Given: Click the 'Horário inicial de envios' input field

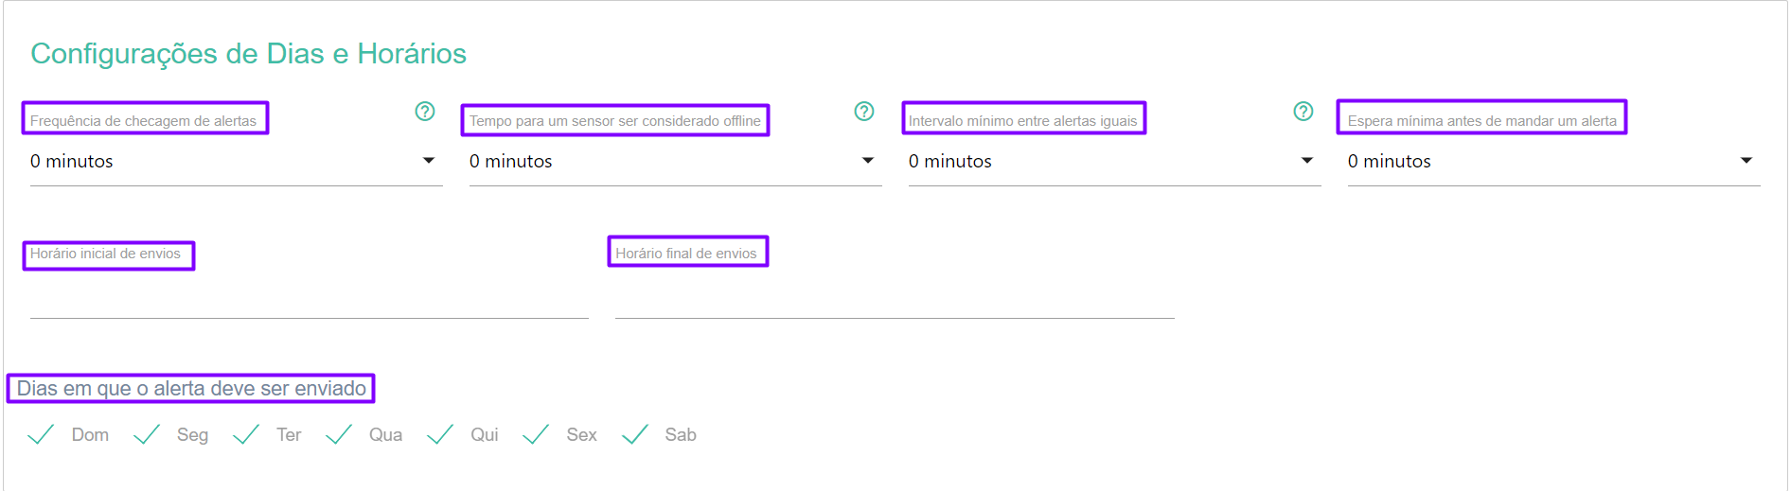Looking at the screenshot, I should (309, 299).
